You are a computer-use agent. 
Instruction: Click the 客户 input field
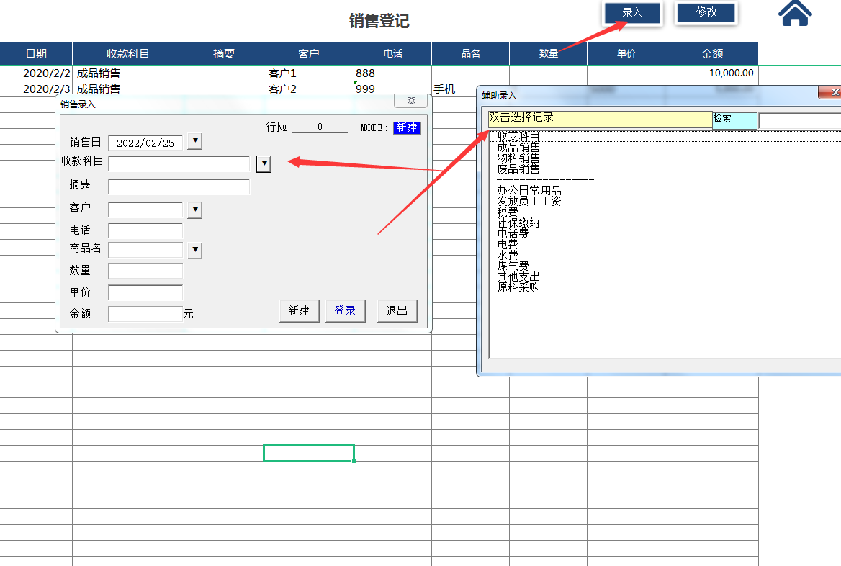click(x=145, y=210)
